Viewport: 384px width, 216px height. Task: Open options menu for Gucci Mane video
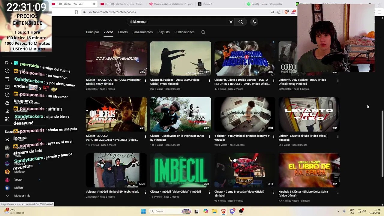point(209,136)
